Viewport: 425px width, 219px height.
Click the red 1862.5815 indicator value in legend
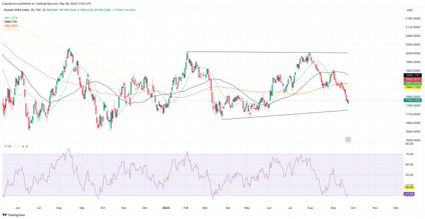pos(11,25)
